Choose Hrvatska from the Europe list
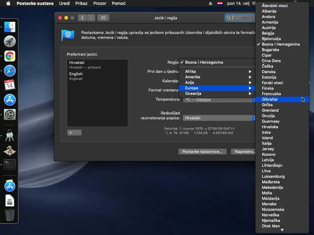The width and height of the screenshot is (314, 235). pyautogui.click(x=282, y=127)
